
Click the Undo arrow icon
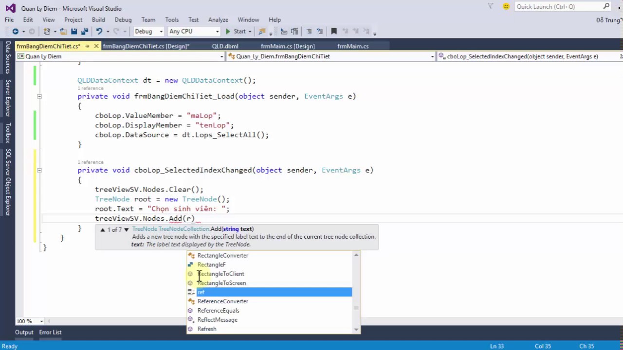[99, 32]
